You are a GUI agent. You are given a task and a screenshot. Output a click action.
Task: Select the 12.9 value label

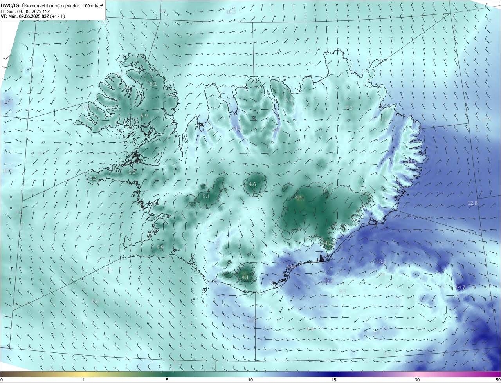coord(328,281)
